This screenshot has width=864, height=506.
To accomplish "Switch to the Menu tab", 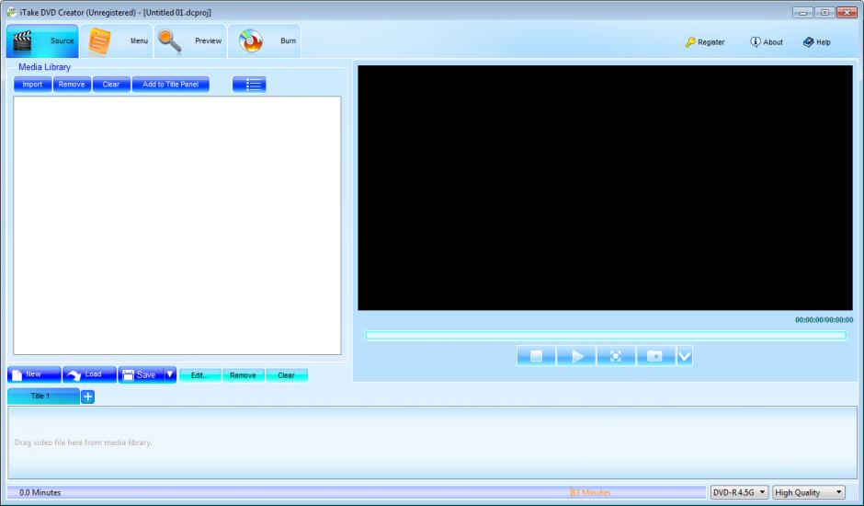I will (x=116, y=40).
